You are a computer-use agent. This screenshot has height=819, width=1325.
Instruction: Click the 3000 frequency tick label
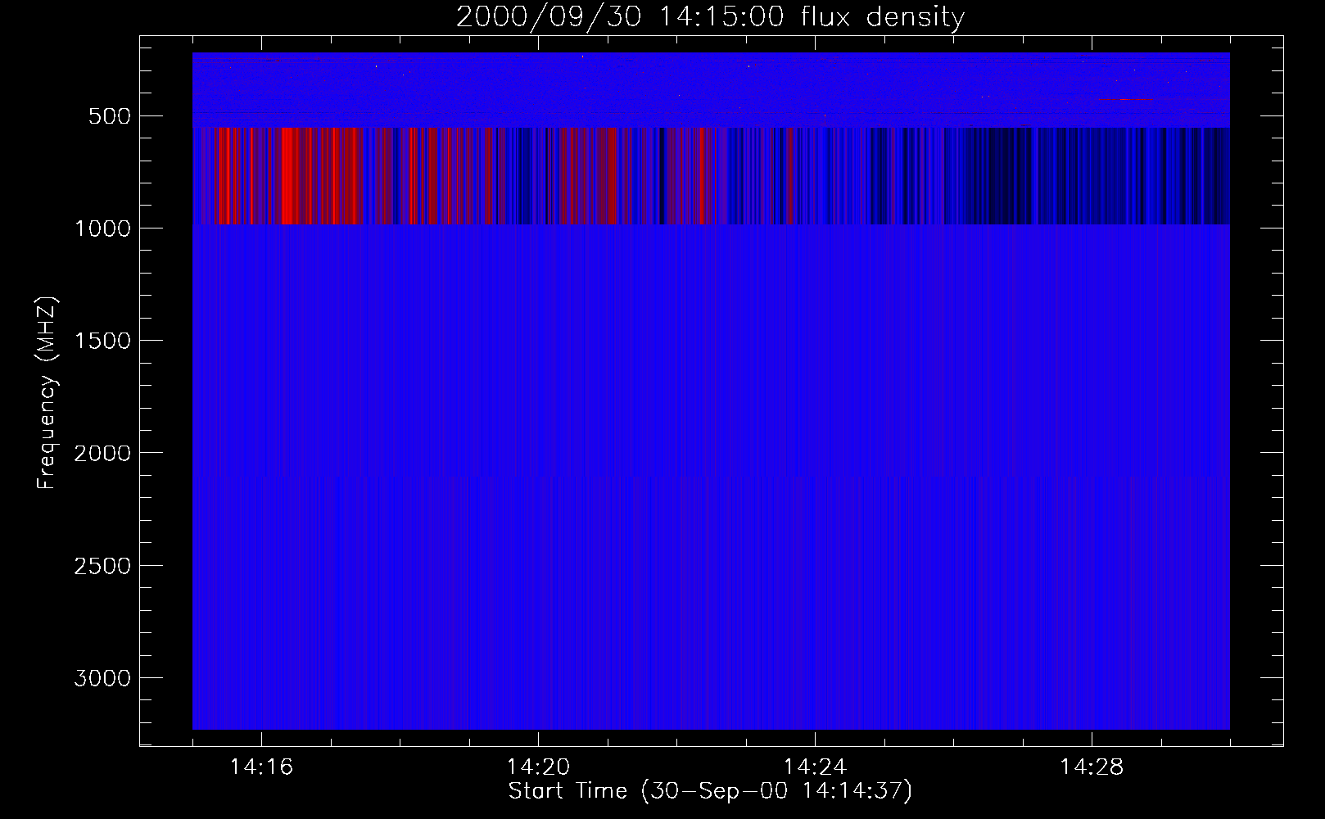click(102, 678)
